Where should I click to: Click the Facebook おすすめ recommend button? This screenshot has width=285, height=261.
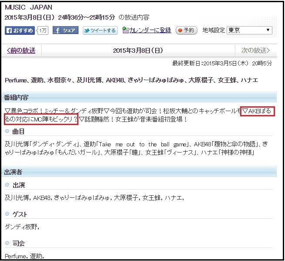point(20,31)
